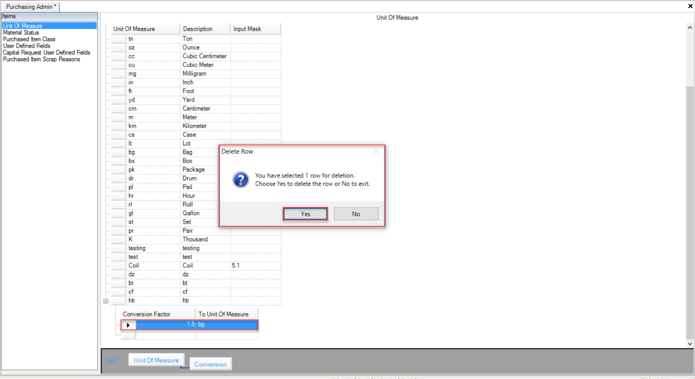
Task: Select the yd unit cell
Action: pyautogui.click(x=153, y=100)
